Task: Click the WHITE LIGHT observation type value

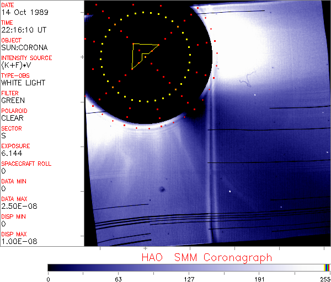Action: coord(23,83)
